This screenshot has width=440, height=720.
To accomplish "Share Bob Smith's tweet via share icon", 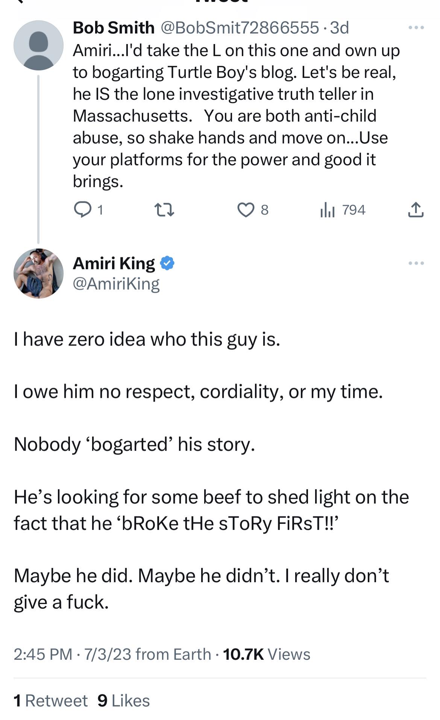I will pyautogui.click(x=416, y=210).
